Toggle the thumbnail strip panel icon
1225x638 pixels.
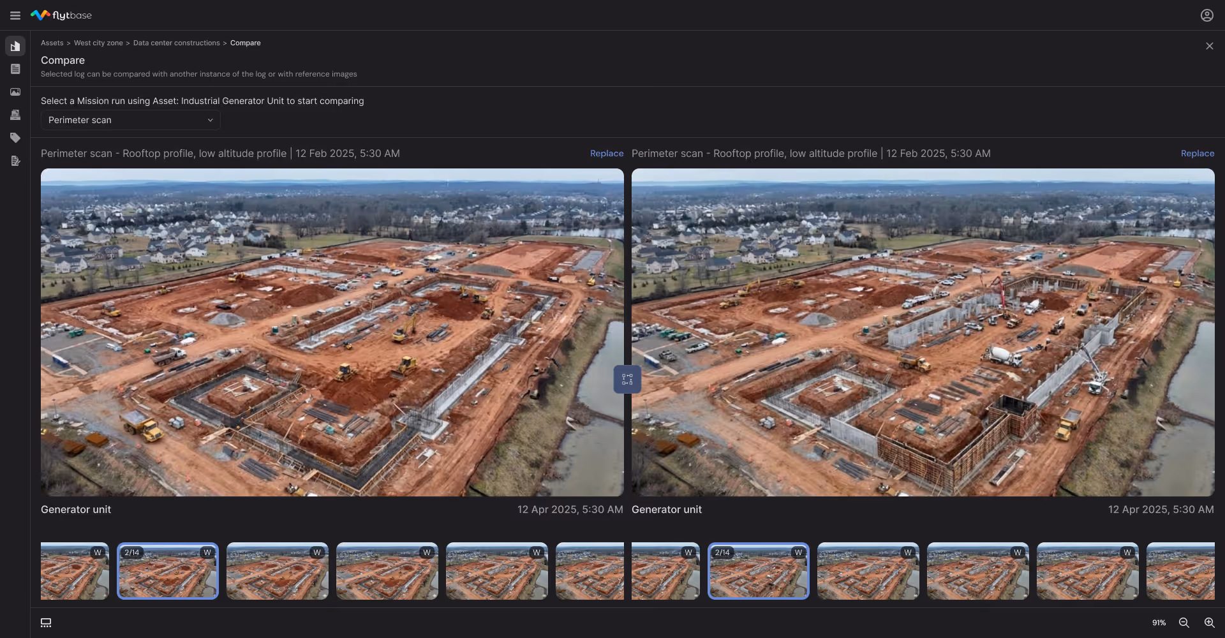(x=46, y=623)
